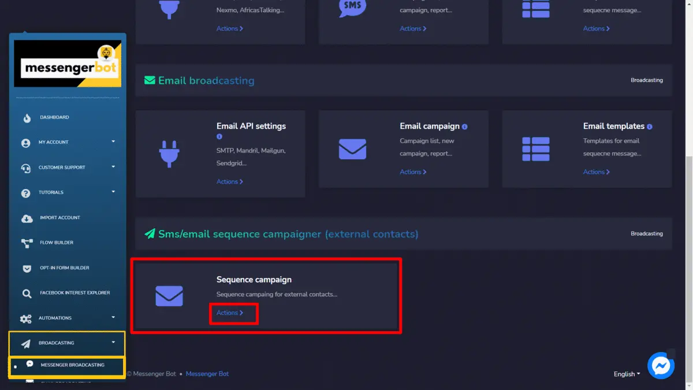
Task: Click the Messenger Bot logo
Action: 68,64
